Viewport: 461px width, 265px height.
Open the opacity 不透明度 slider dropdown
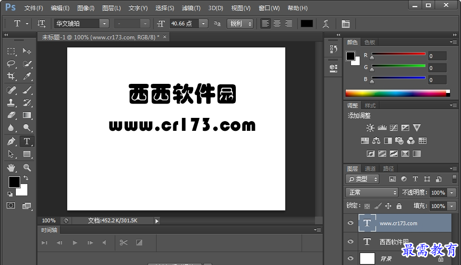(451, 193)
